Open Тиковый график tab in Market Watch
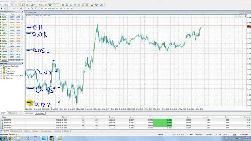The width and height of the screenshot is (251, 141). 15,61
